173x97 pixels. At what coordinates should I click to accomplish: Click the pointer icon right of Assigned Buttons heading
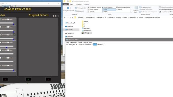click(x=58, y=16)
